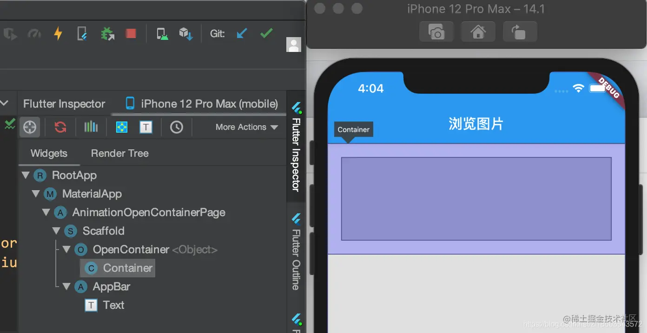Click the Wi-Fi status icon in simulator
647x333 pixels.
pos(579,88)
